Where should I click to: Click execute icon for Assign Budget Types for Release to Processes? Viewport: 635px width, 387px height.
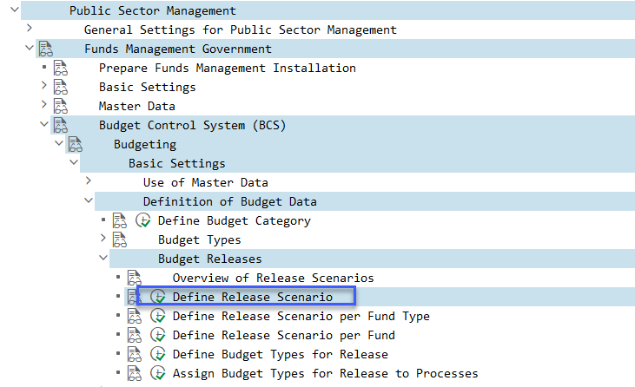tap(158, 373)
